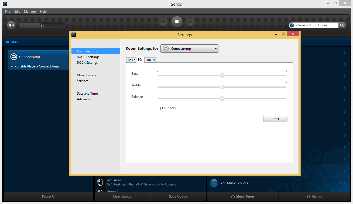Open Date and Time settings

point(87,94)
